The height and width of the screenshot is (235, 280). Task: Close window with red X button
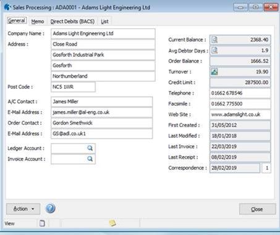point(271,7)
